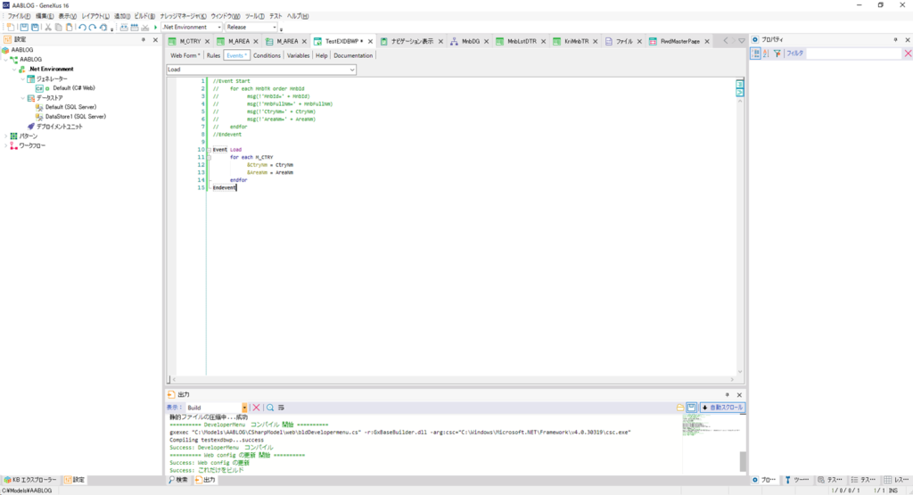Viewport: 913px width, 495px height.
Task: Click alphabetical sort icon in Properties panel
Action: point(766,54)
